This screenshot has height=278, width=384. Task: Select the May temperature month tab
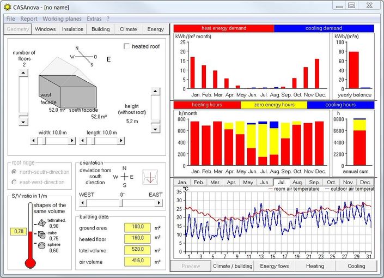point(248,182)
